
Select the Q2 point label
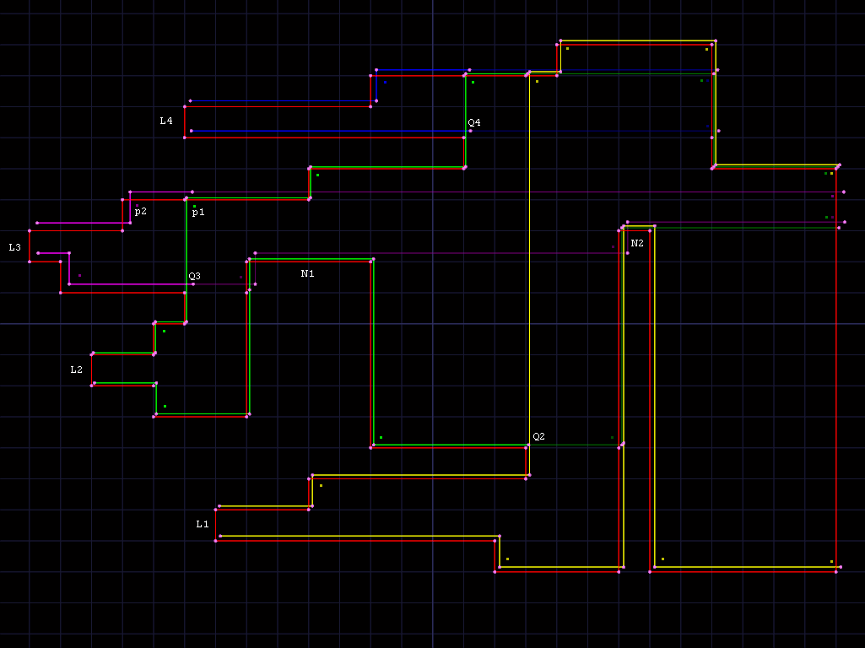click(x=539, y=437)
